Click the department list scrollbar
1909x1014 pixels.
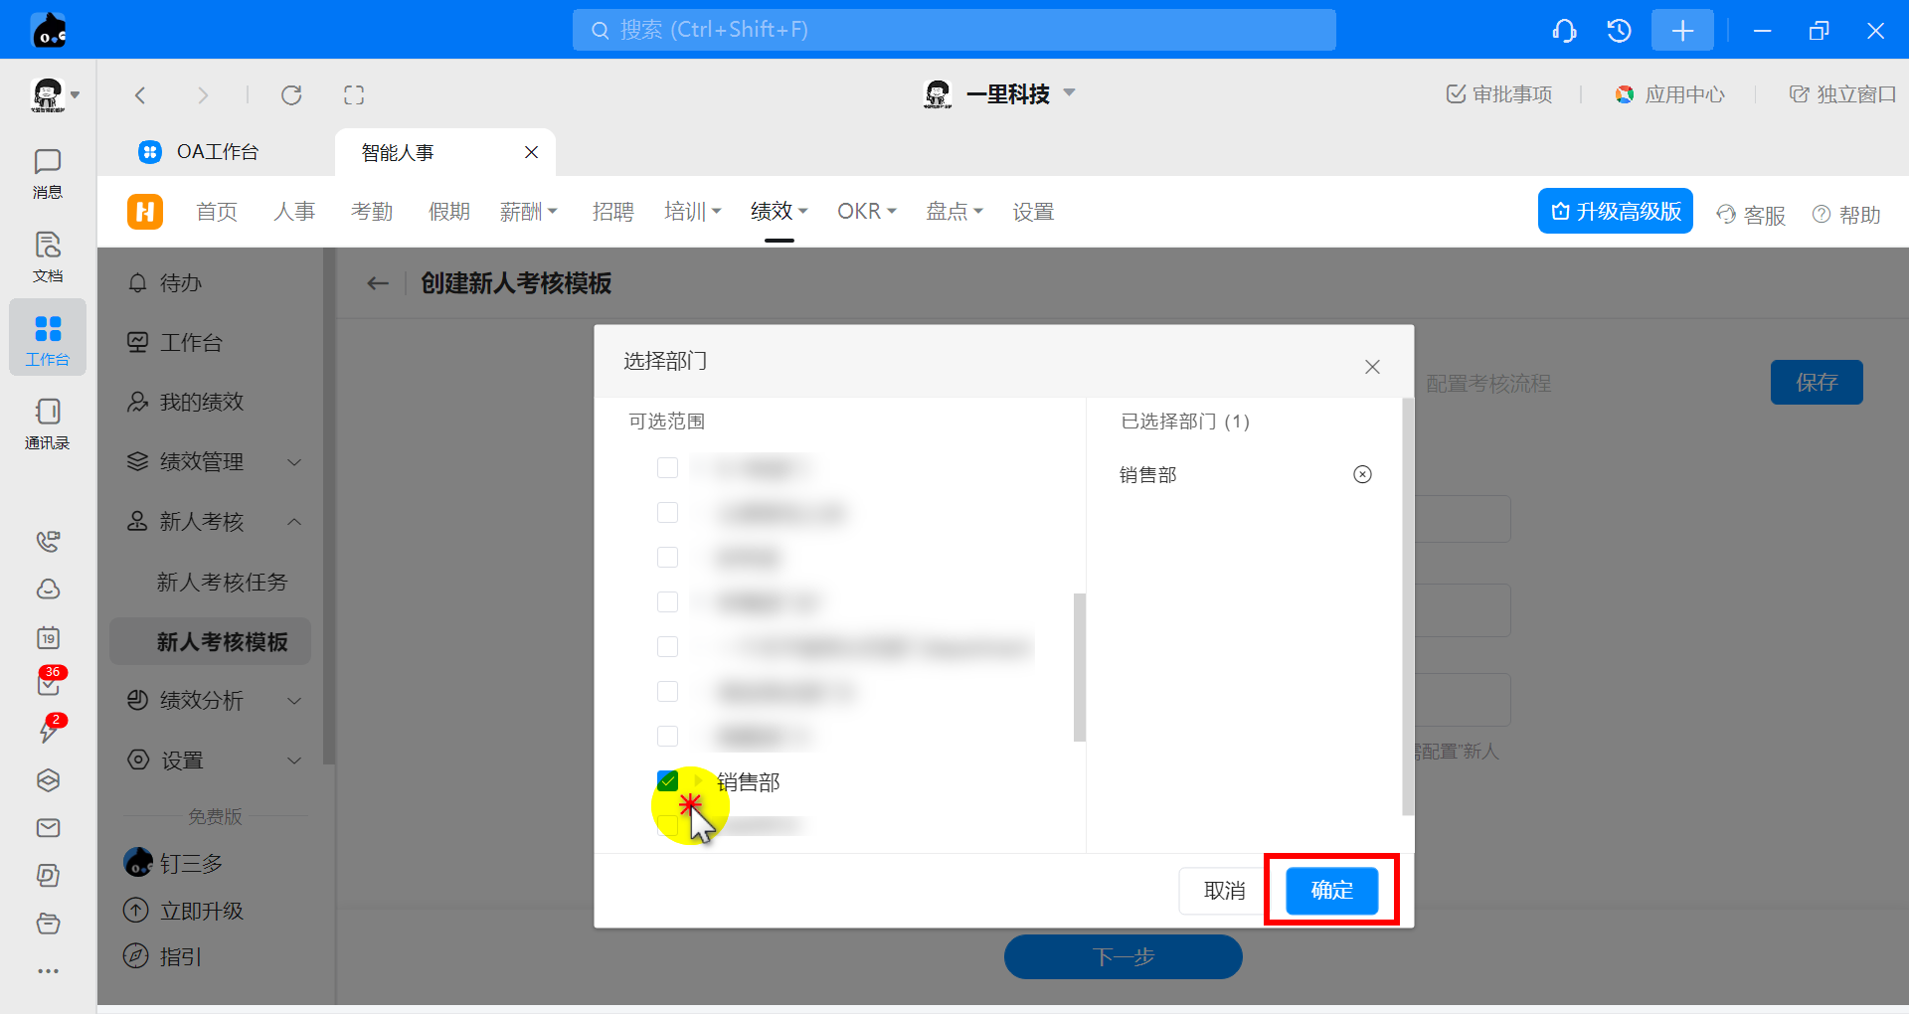pyautogui.click(x=1079, y=667)
